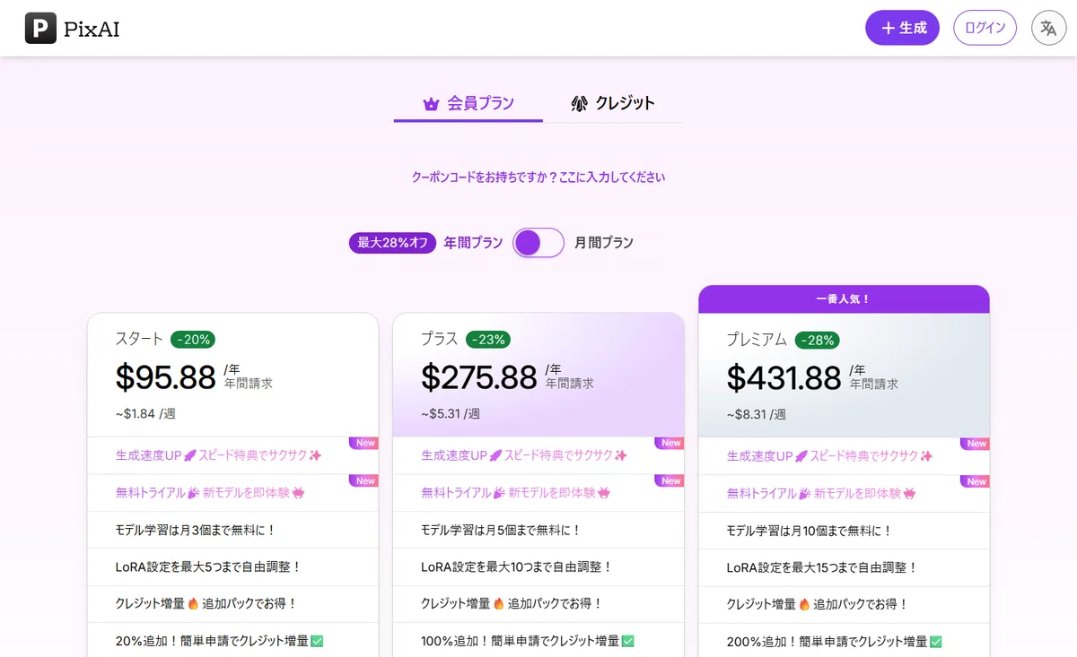Click LoRA設定を最大10つまで自由調整！ row
This screenshot has height=657, width=1077.
coord(538,567)
